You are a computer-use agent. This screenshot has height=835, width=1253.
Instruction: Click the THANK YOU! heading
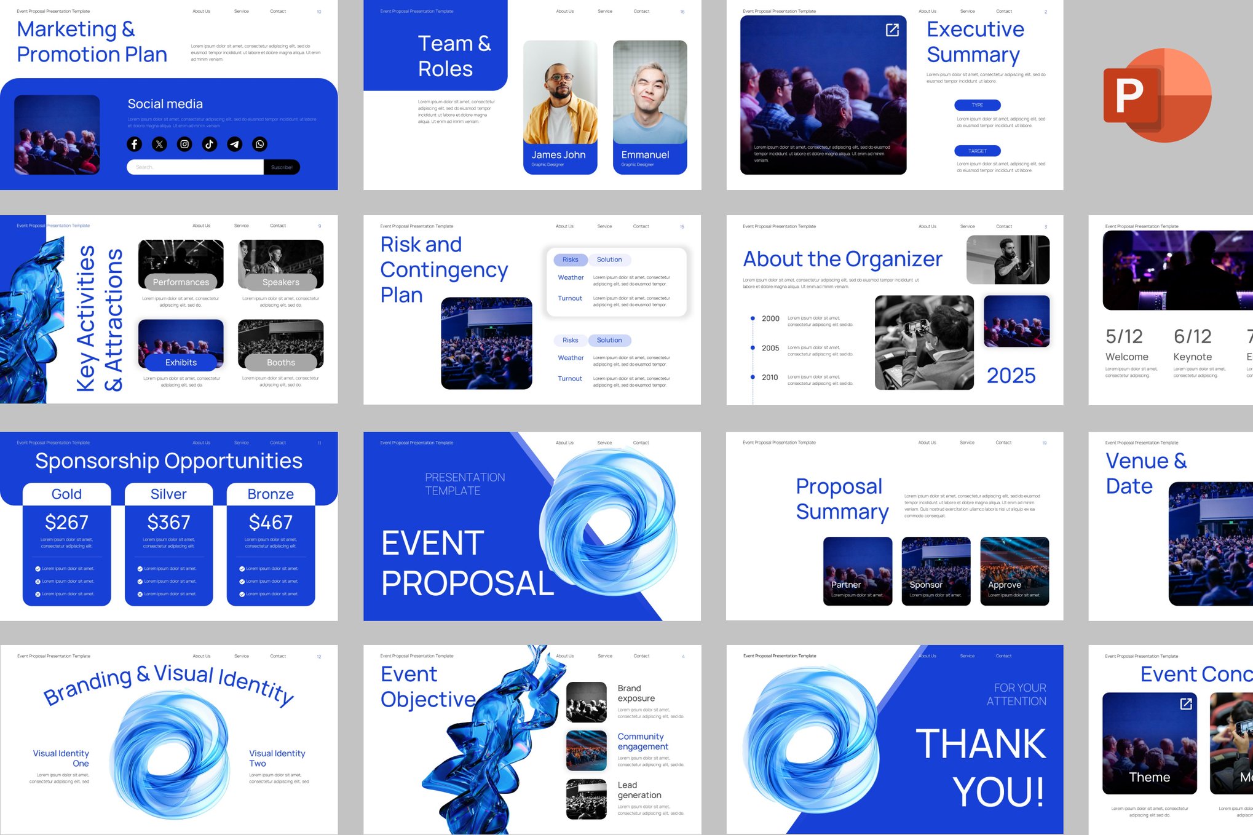[x=981, y=767]
